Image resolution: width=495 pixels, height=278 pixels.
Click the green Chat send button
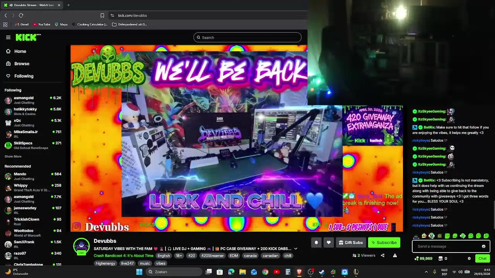click(x=482, y=259)
